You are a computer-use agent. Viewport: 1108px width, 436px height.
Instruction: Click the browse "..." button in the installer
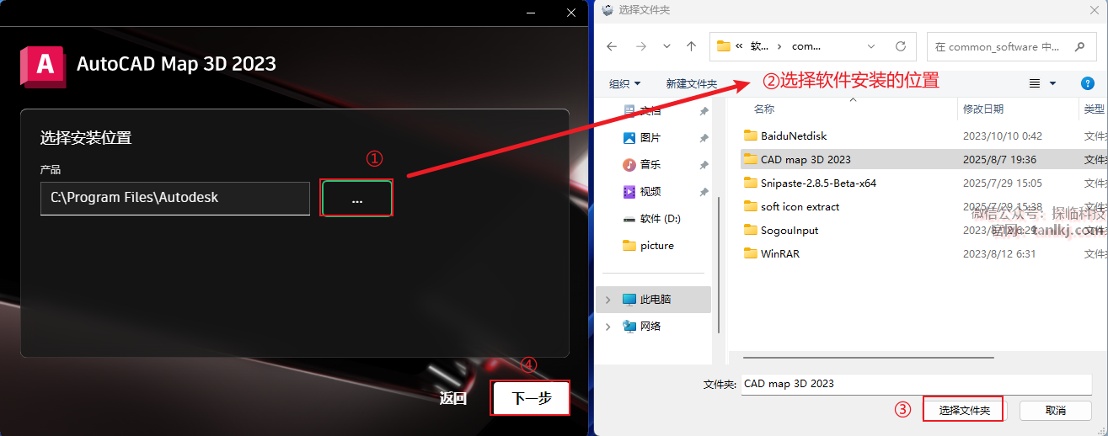(x=356, y=199)
